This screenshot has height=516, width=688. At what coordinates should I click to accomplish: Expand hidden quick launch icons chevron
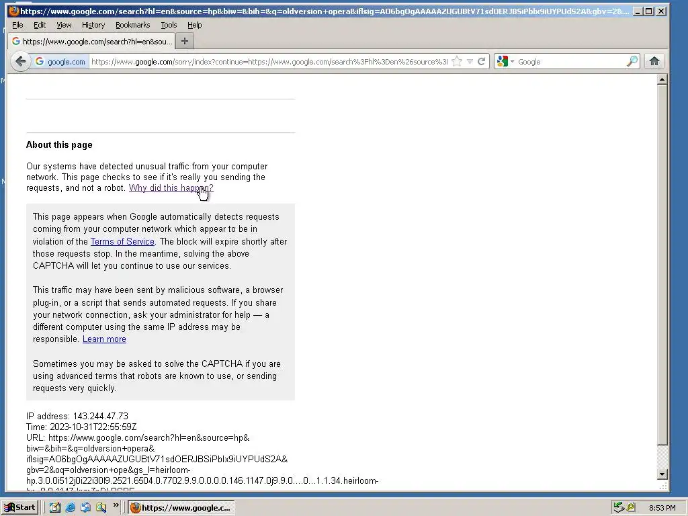[x=116, y=505]
